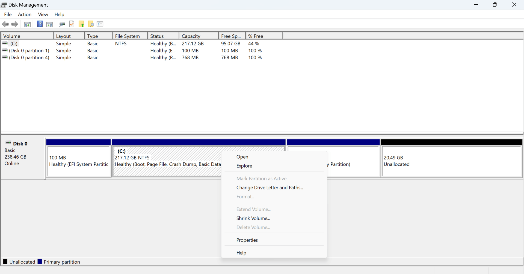The width and height of the screenshot is (524, 274).
Task: Click the disk rescan/connect toolbar icon
Action: [x=62, y=24]
